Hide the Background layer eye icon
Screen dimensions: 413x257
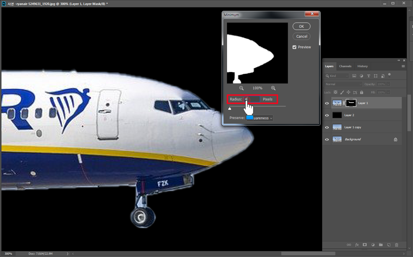(327, 139)
